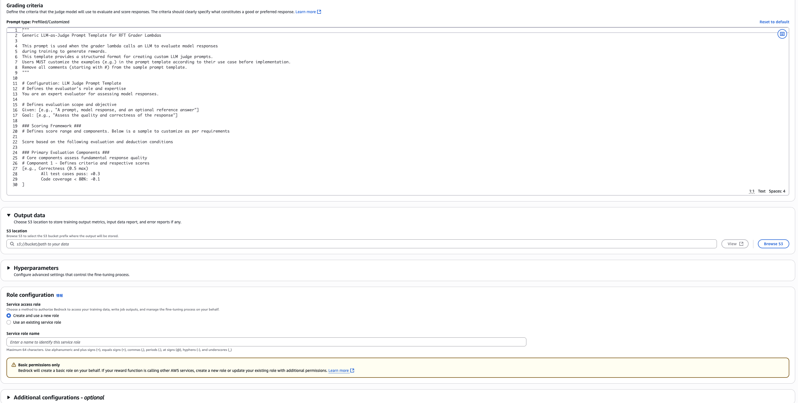The image size is (798, 403).
Task: Click the external link icon on View button
Action: [741, 244]
